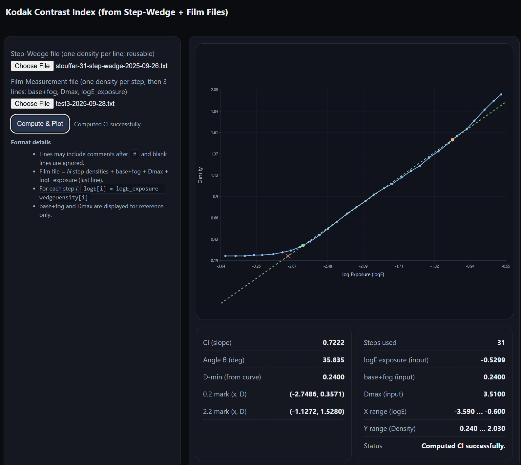The image size is (521, 465).
Task: Click the Format details heading
Action: coord(31,142)
